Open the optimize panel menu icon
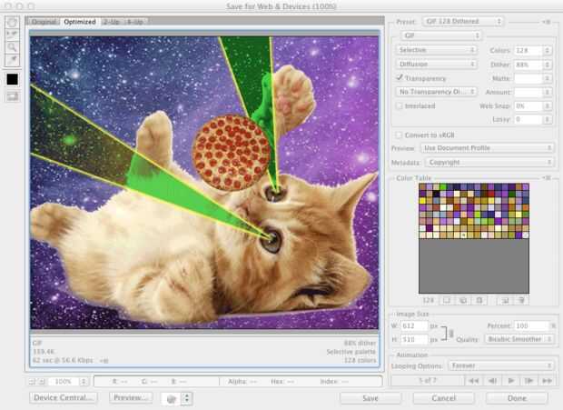The height and width of the screenshot is (410, 563). (547, 22)
